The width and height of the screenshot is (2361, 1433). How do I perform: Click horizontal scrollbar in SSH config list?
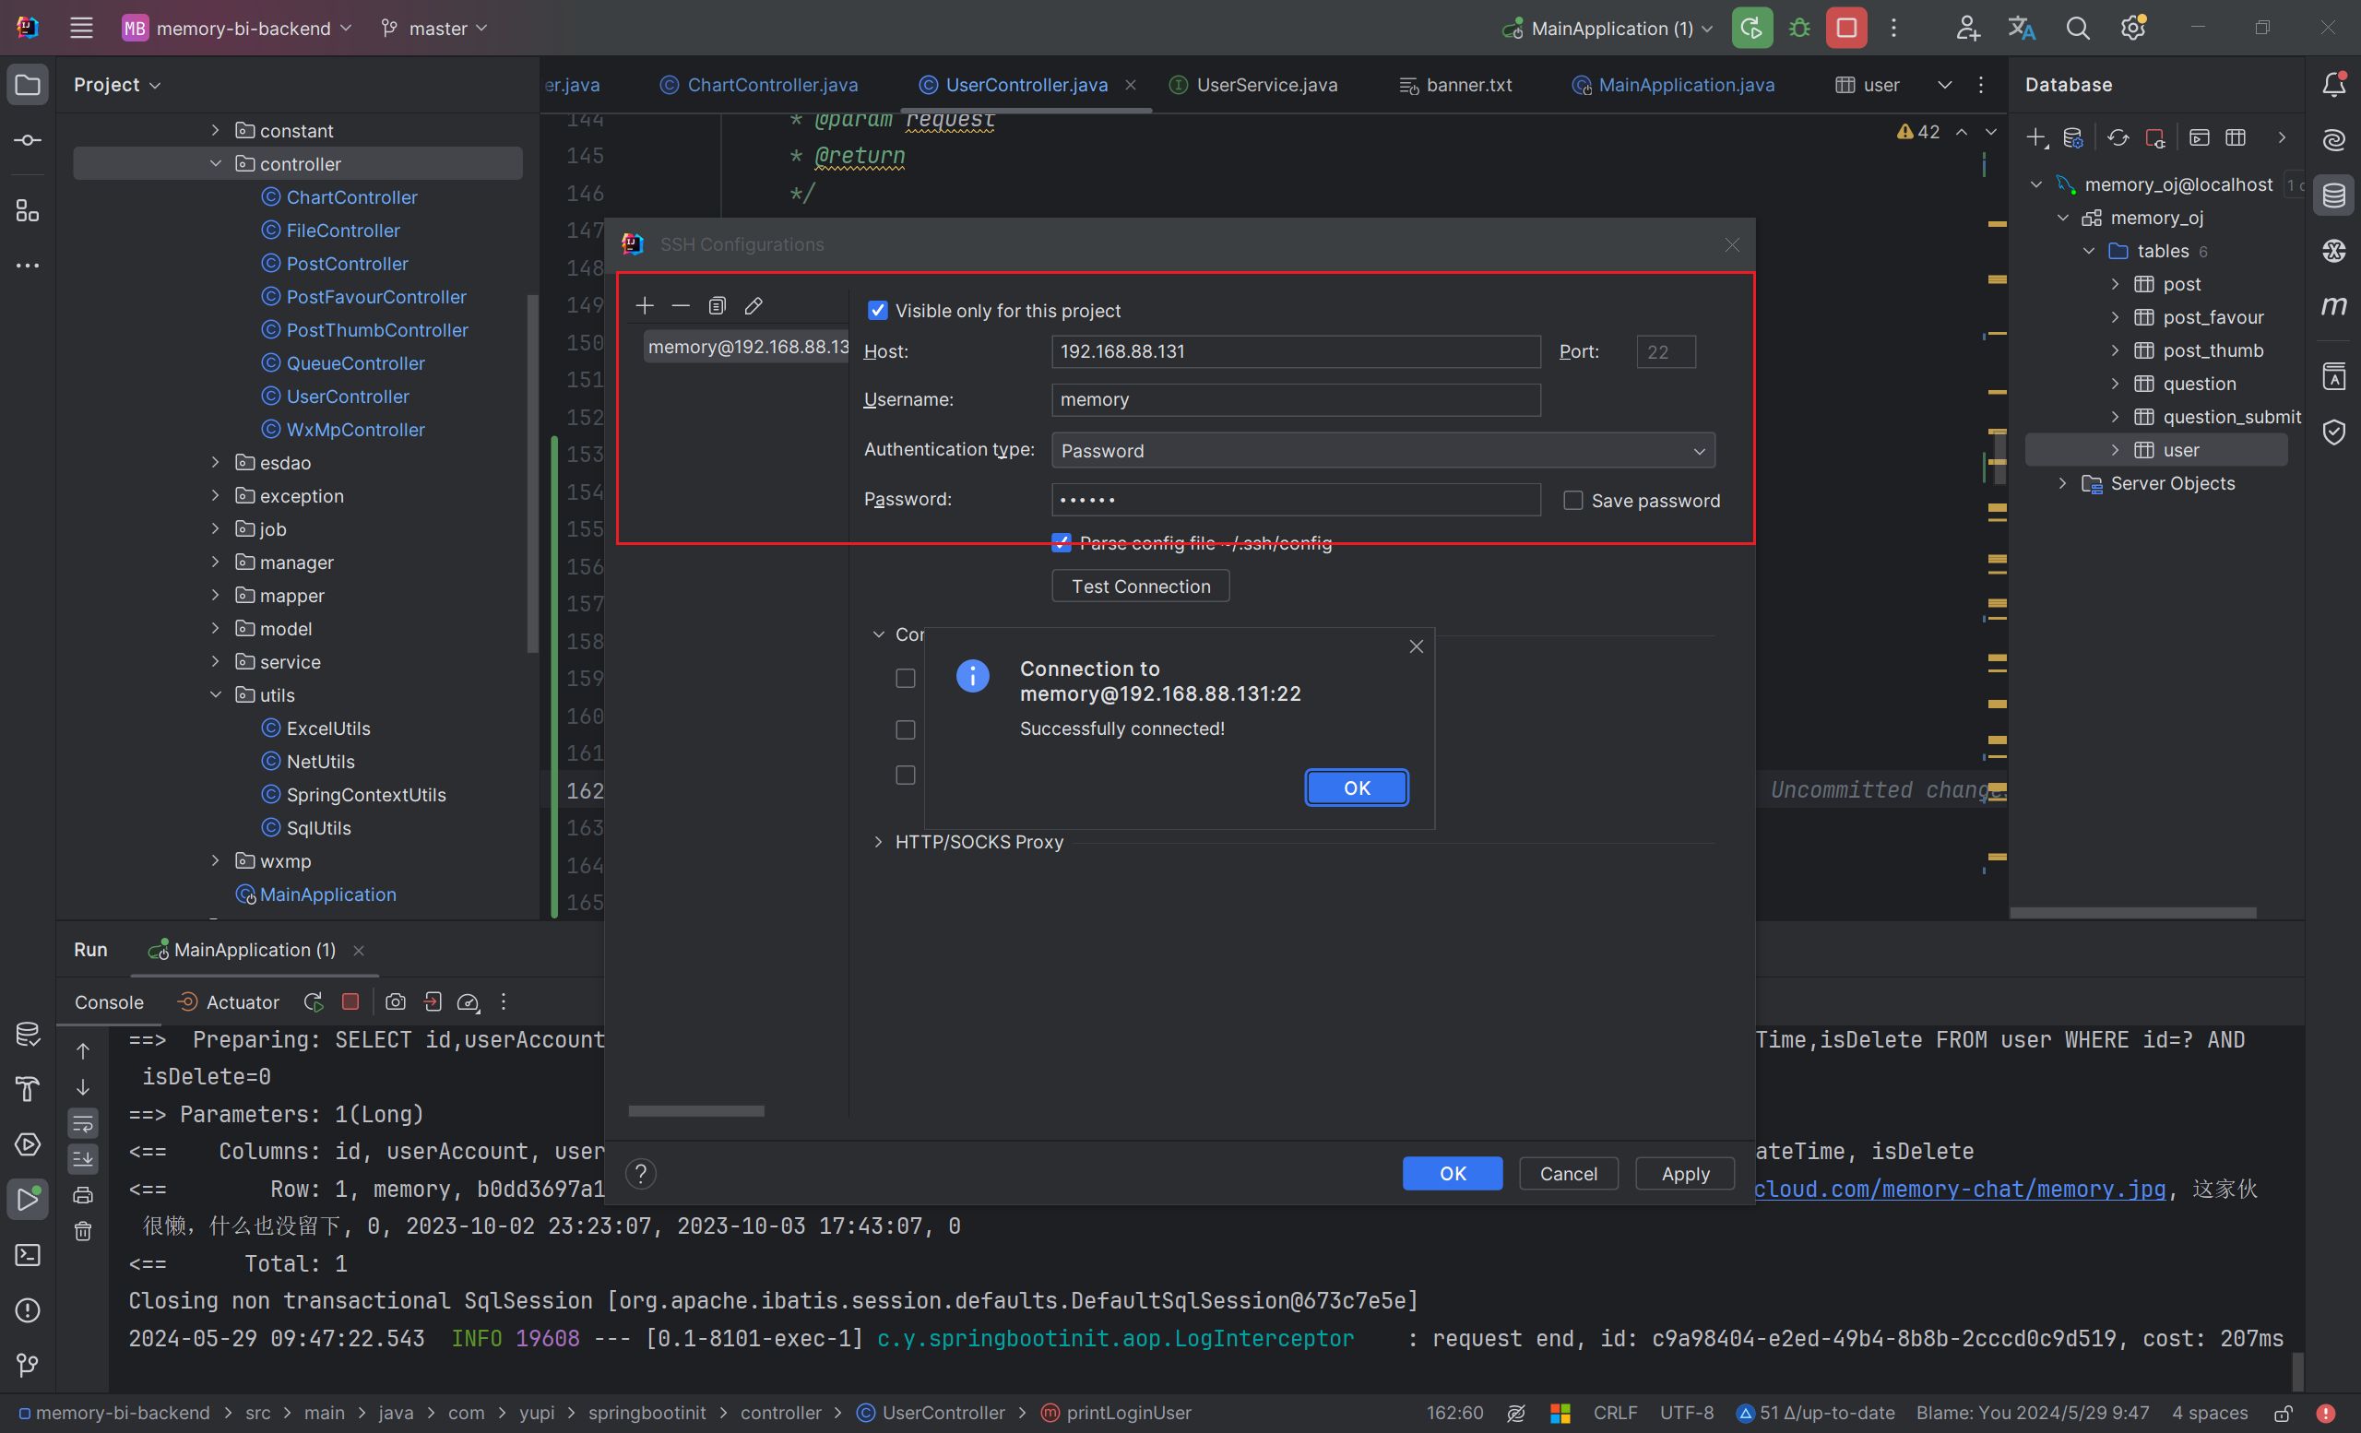click(x=696, y=1111)
